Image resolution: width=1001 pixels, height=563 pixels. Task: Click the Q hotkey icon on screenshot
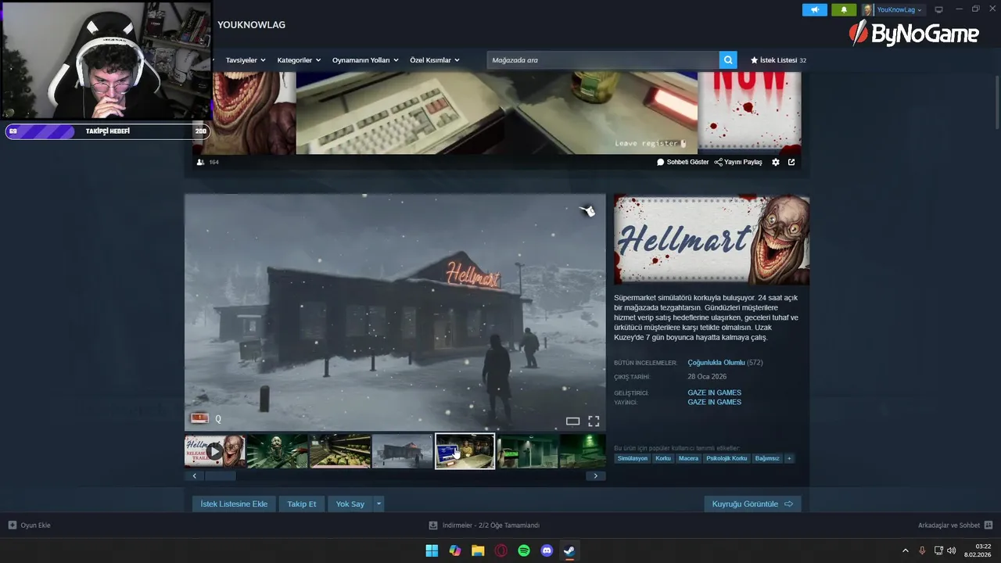218,419
